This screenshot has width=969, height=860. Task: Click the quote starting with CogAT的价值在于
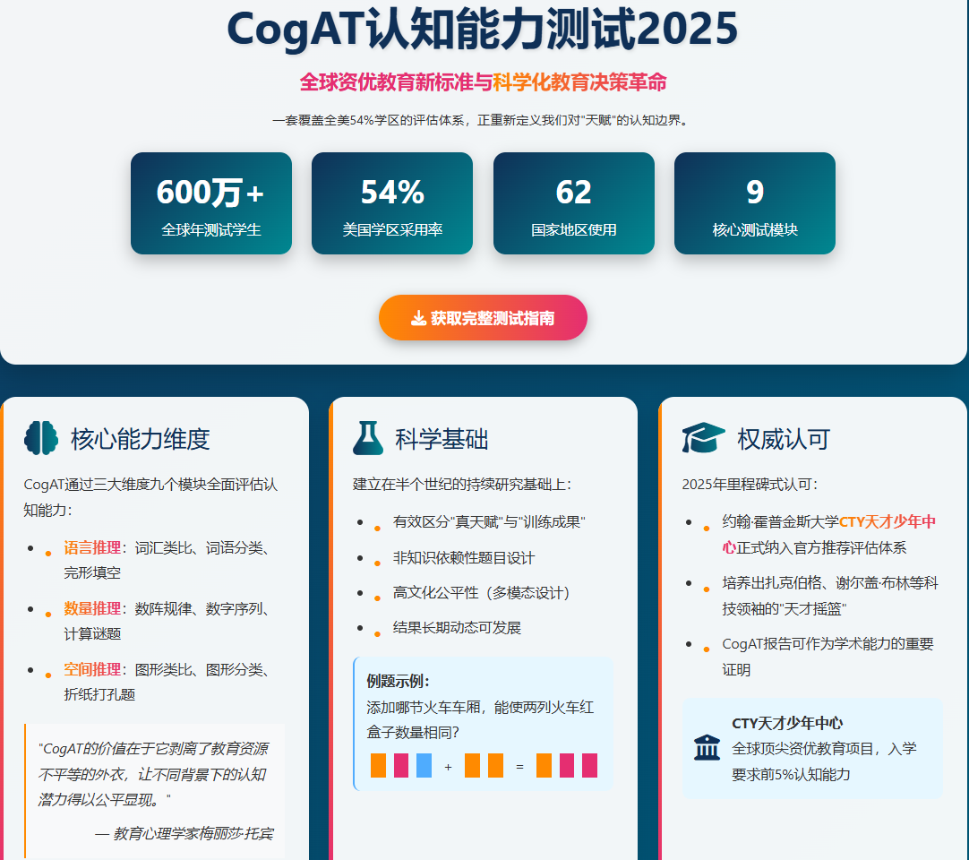pyautogui.click(x=153, y=774)
